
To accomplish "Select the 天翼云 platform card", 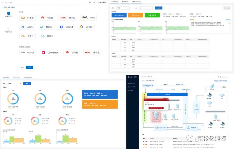I will (x=27, y=36).
